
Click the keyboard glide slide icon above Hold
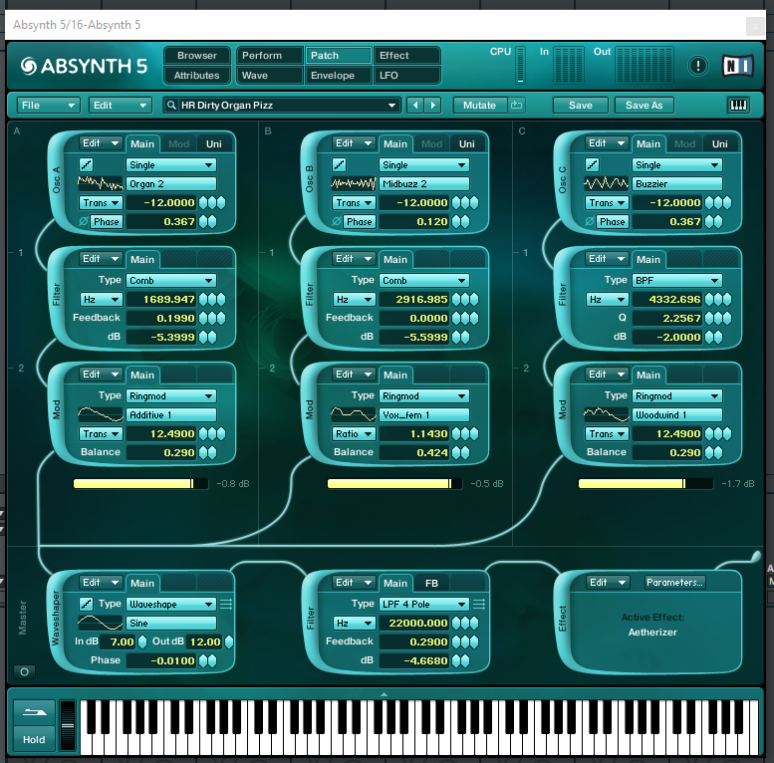[x=34, y=712]
